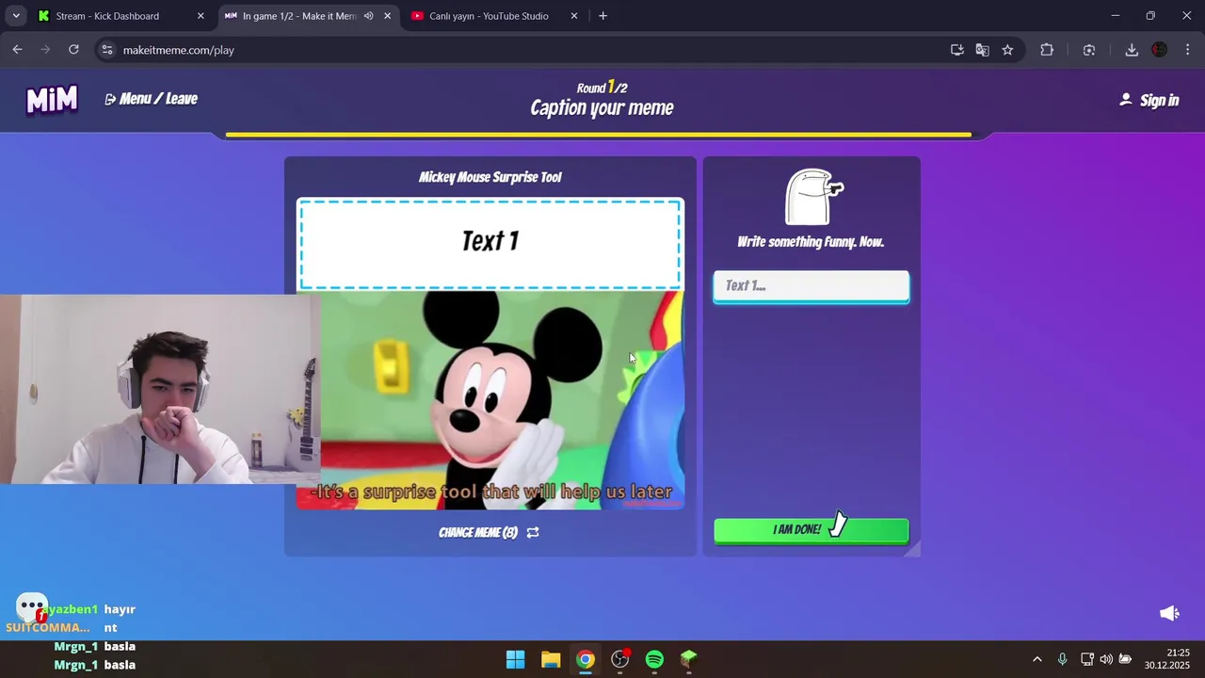
Task: Click CHANGE MEME (8) button
Action: click(489, 532)
